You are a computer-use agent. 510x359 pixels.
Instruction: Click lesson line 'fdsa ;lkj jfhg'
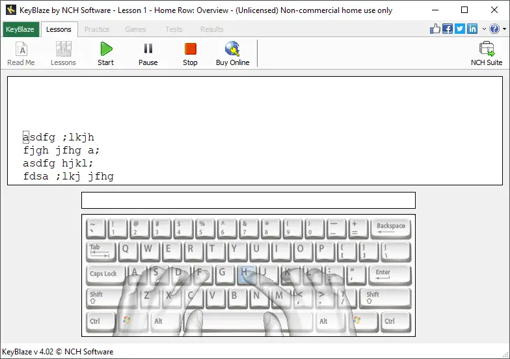pyautogui.click(x=68, y=176)
